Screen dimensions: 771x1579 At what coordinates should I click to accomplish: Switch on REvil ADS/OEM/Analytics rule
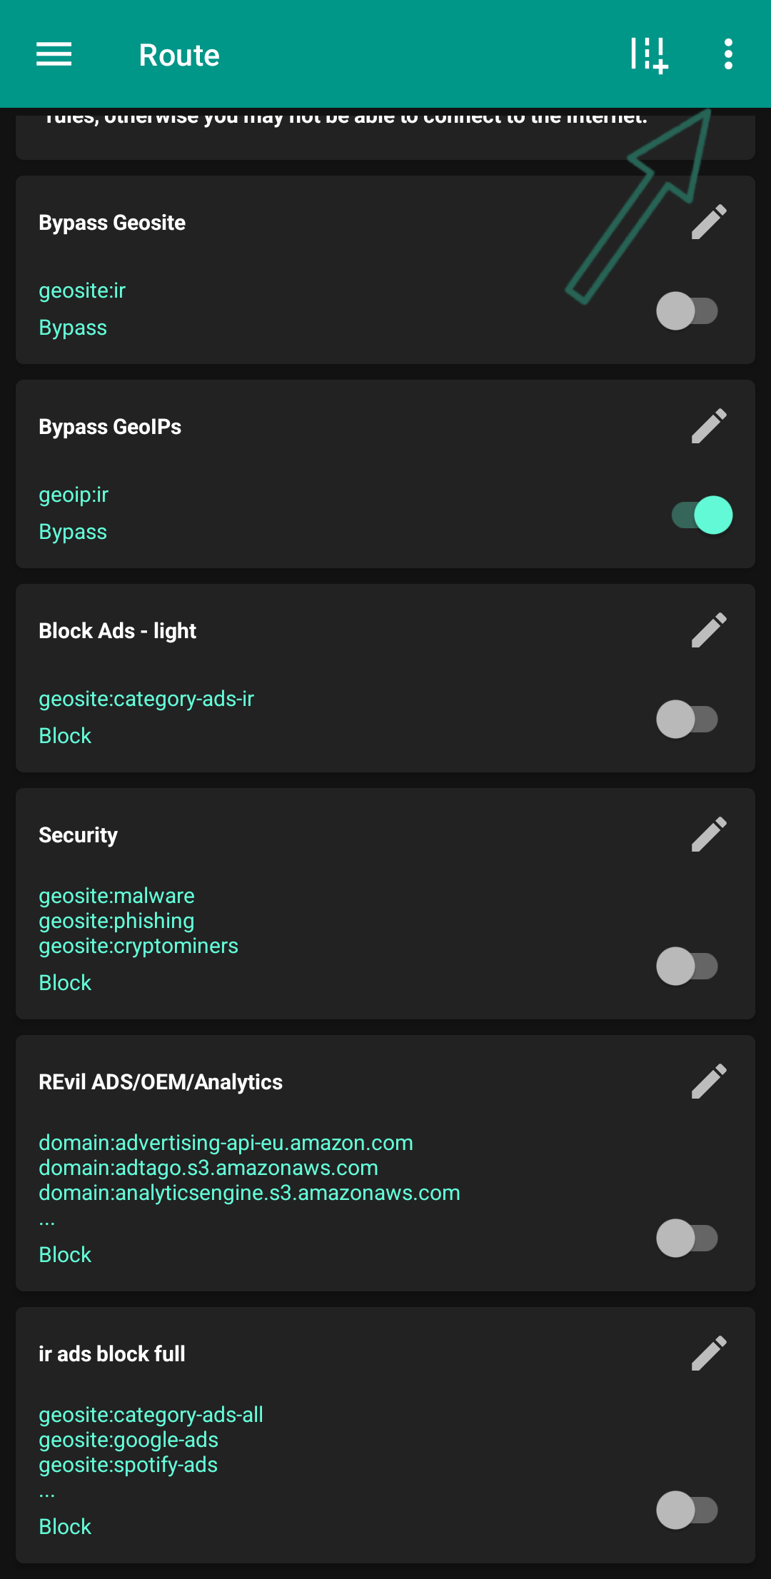(x=687, y=1239)
